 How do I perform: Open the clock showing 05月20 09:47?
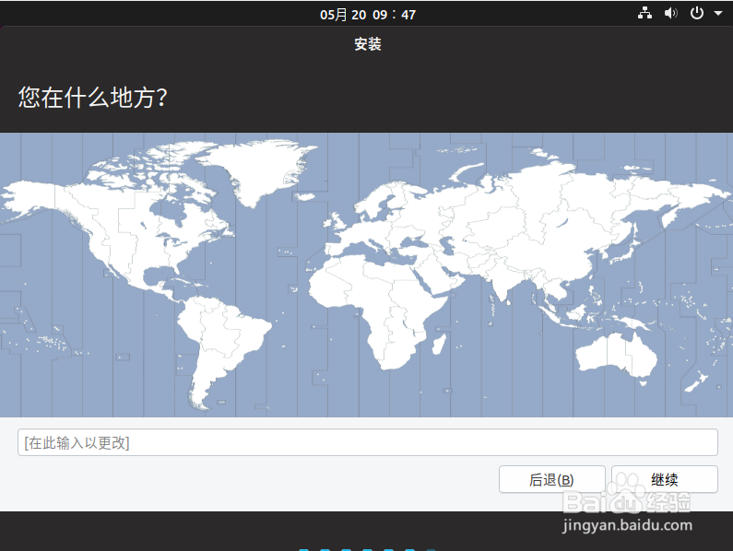tap(368, 15)
